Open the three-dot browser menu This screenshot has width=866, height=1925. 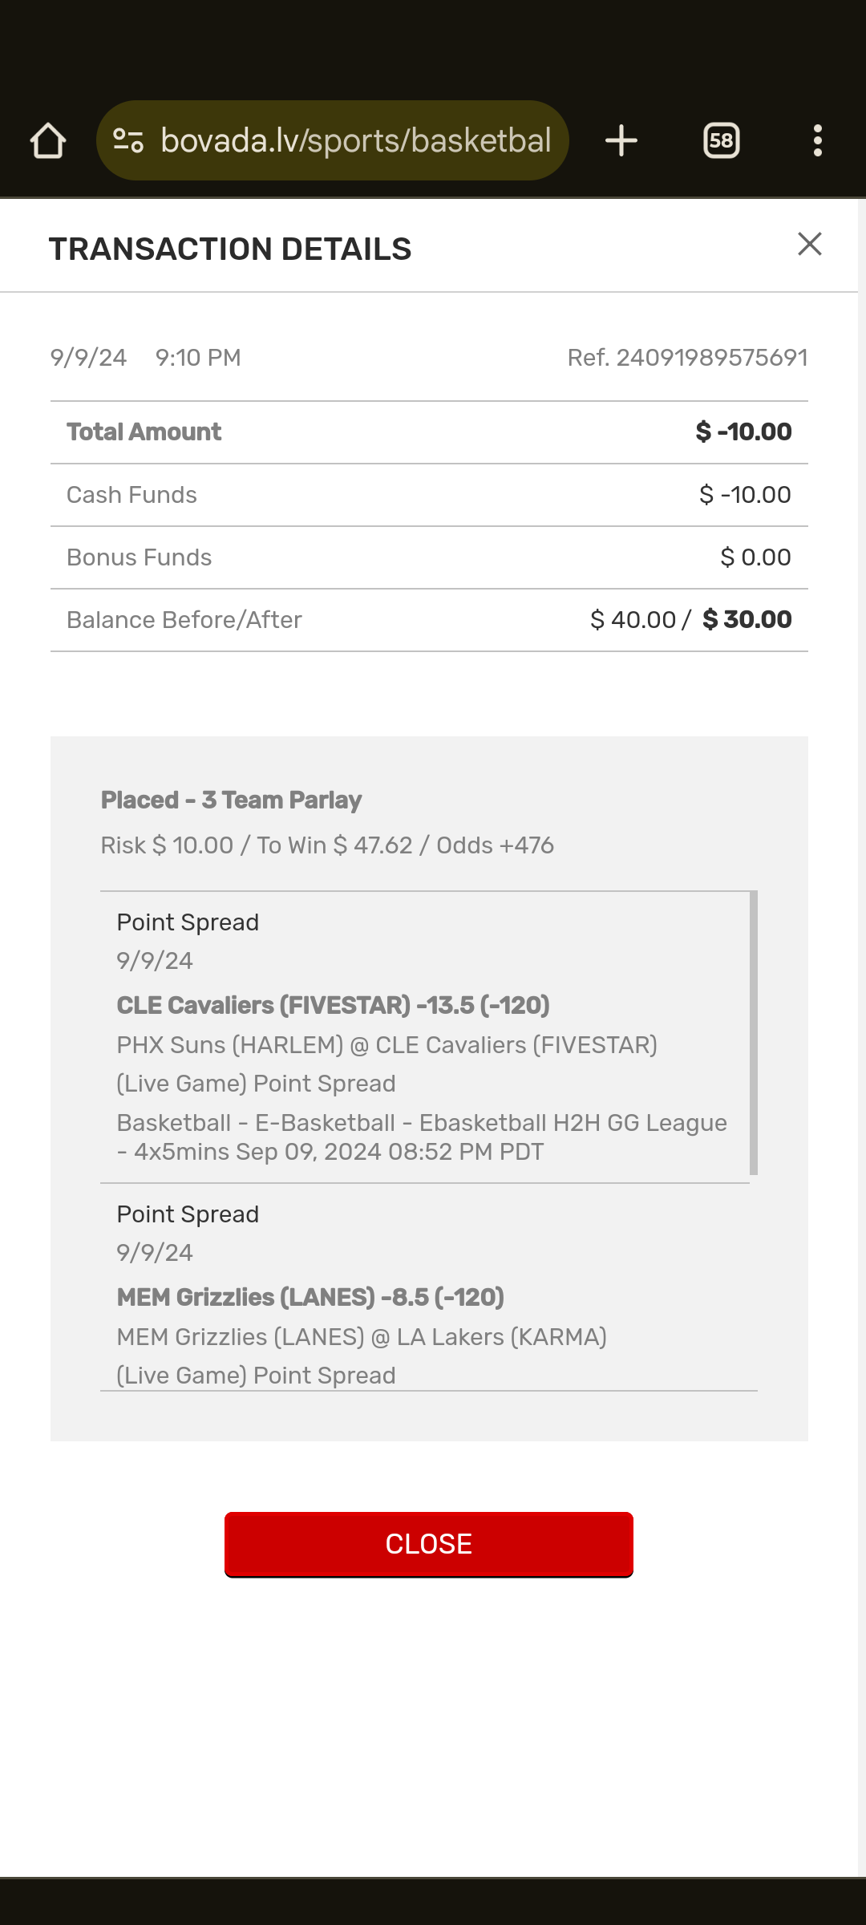817,141
